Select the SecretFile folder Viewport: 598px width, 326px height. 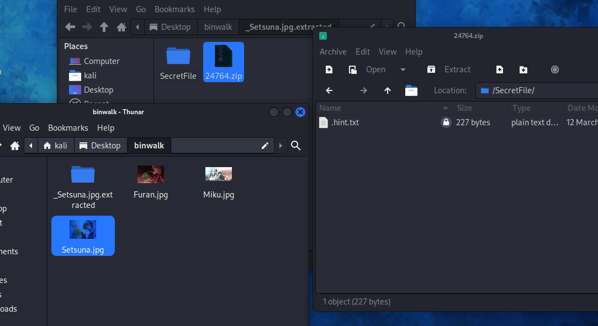tap(178, 62)
